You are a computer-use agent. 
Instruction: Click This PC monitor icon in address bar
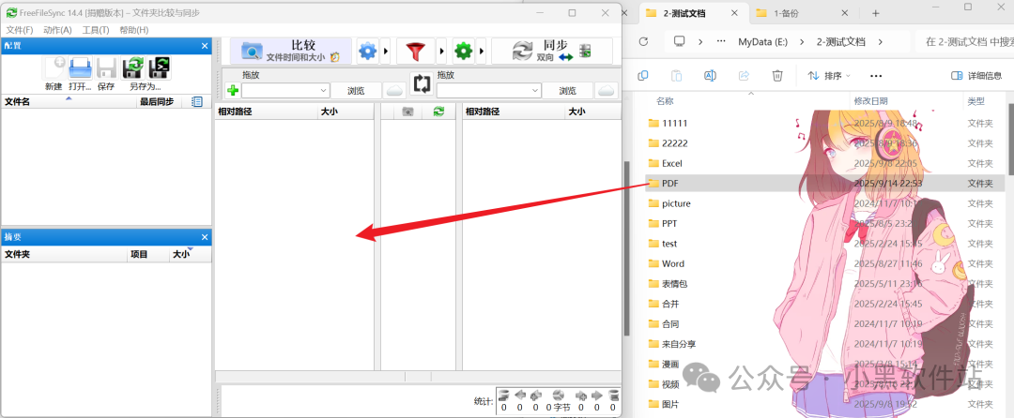pyautogui.click(x=679, y=41)
